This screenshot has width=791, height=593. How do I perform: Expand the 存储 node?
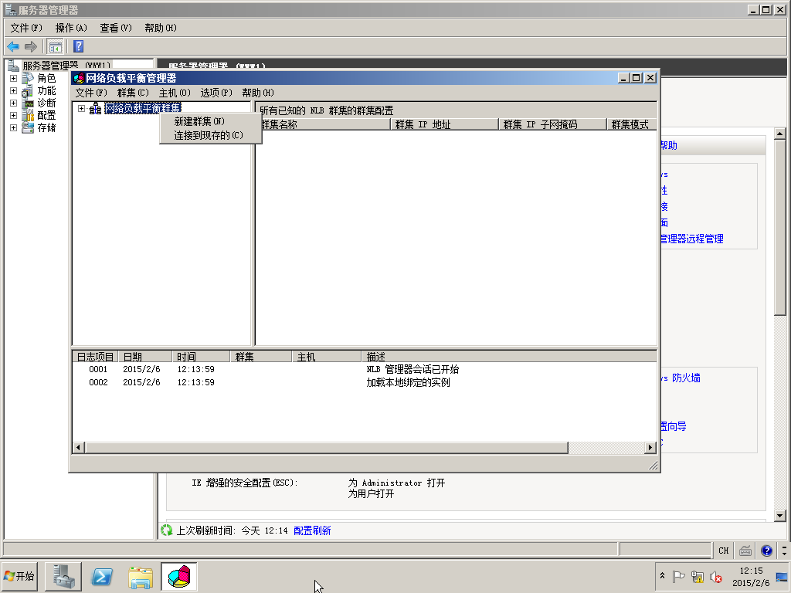pos(14,127)
